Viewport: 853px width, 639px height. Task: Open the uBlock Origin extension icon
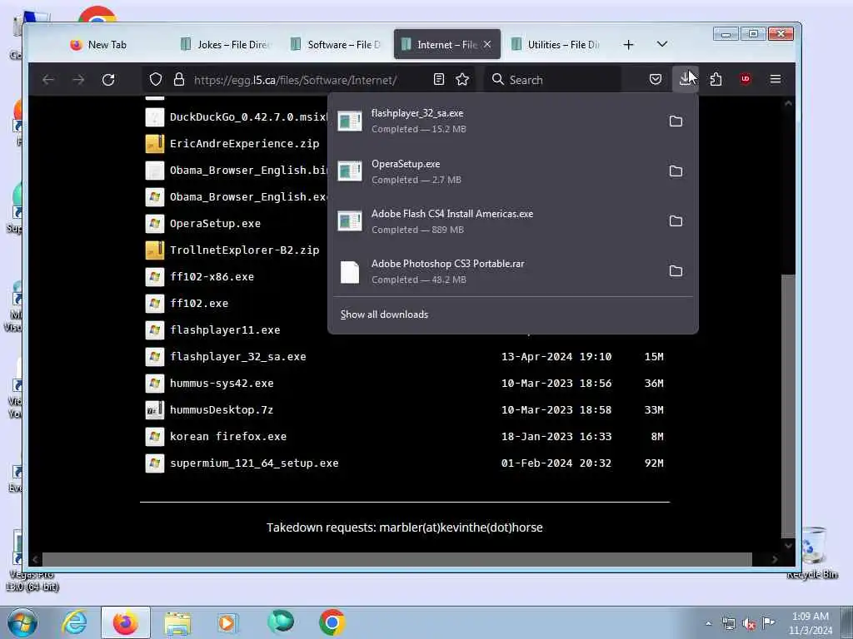pyautogui.click(x=746, y=79)
